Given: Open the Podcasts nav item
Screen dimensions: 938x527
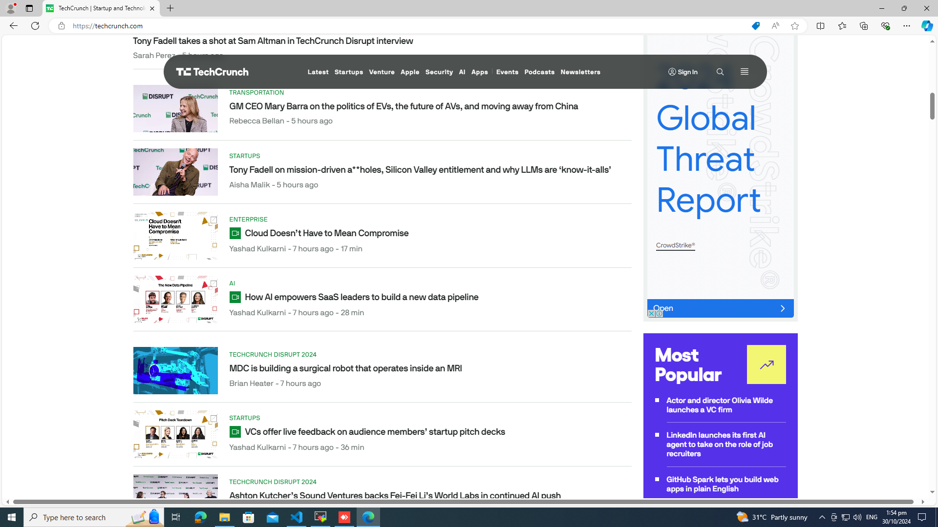Looking at the screenshot, I should [539, 72].
